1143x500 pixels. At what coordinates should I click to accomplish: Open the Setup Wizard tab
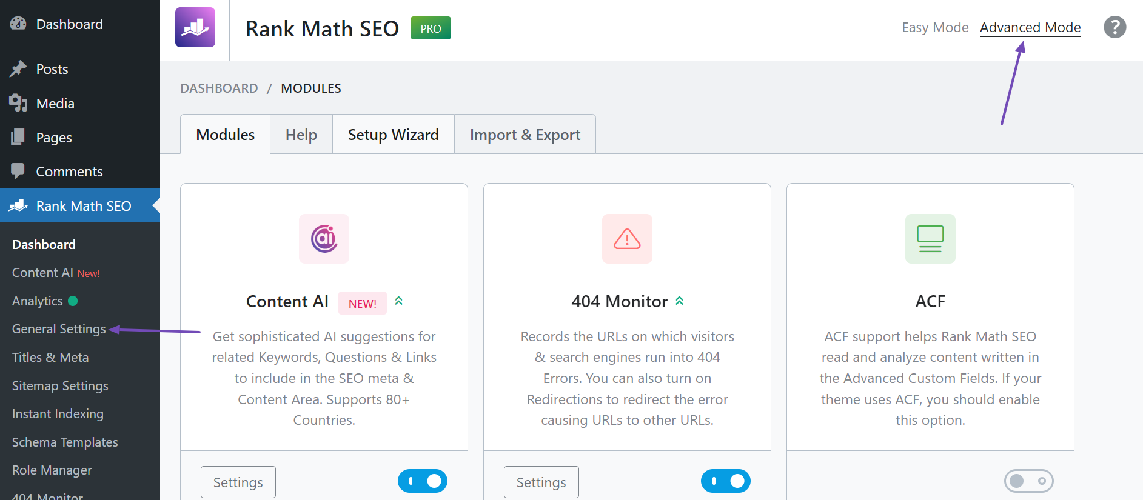click(x=394, y=135)
